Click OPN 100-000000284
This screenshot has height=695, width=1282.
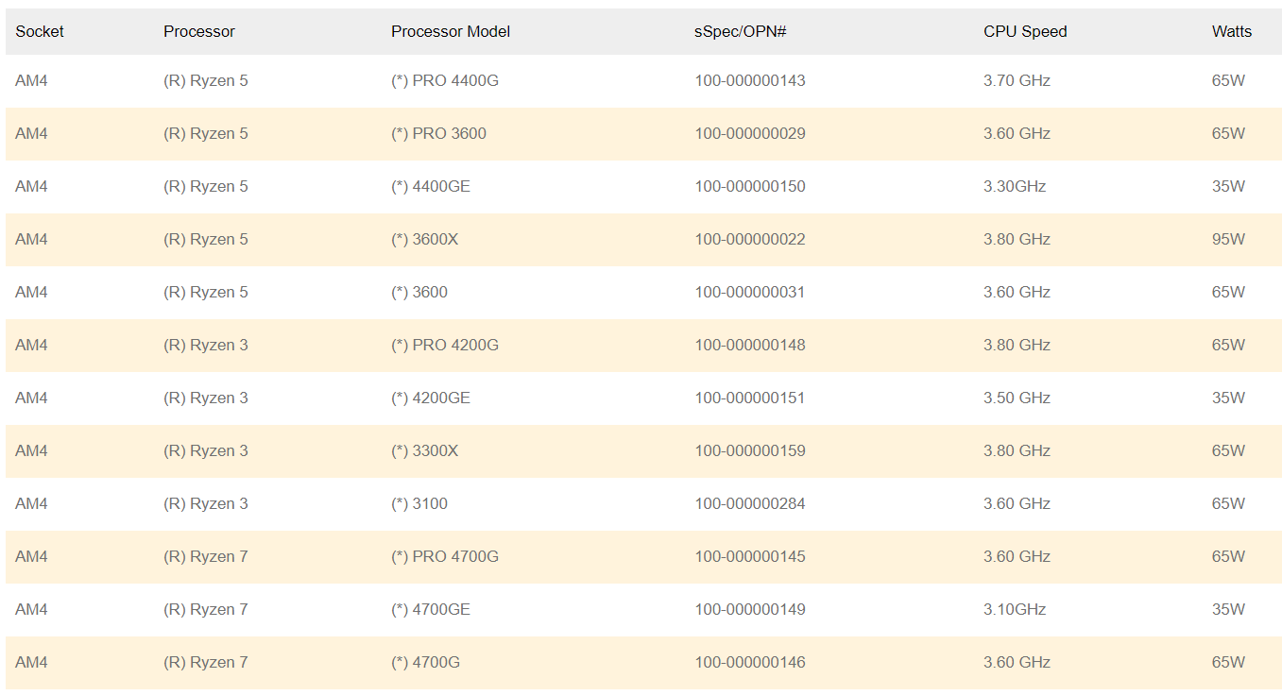[x=750, y=504]
